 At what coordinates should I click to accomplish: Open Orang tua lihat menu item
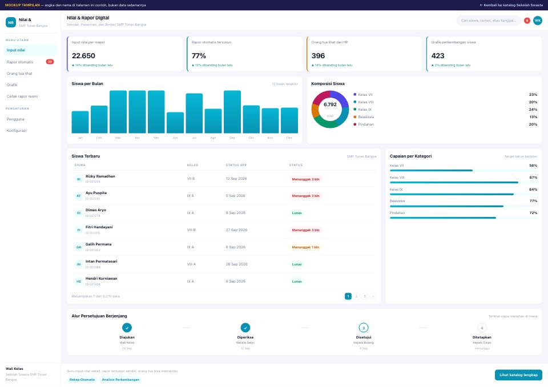(x=30, y=74)
